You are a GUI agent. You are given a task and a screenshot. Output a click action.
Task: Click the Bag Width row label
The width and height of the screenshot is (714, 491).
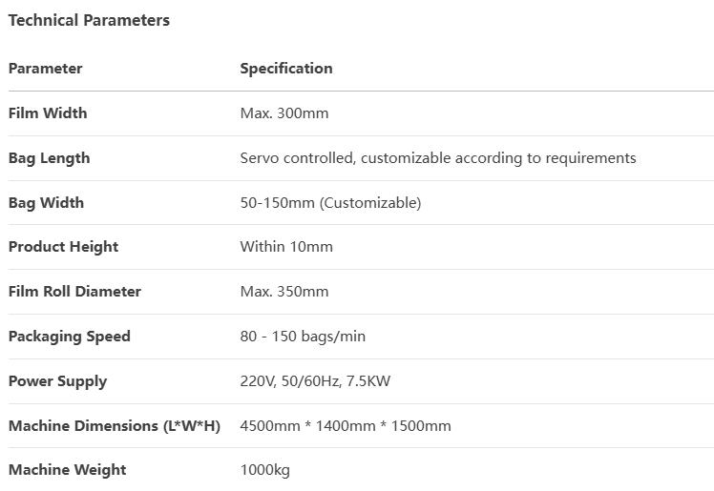click(x=46, y=203)
